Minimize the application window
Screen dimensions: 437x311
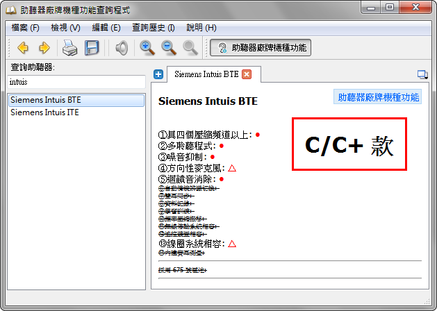pyautogui.click(x=371, y=8)
